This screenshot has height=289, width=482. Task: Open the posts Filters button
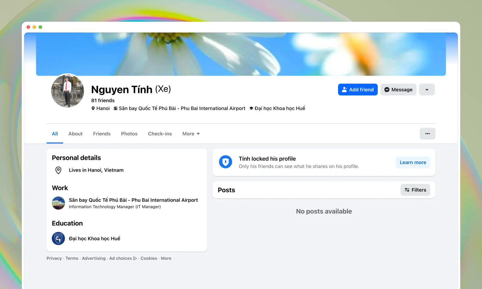pos(415,190)
